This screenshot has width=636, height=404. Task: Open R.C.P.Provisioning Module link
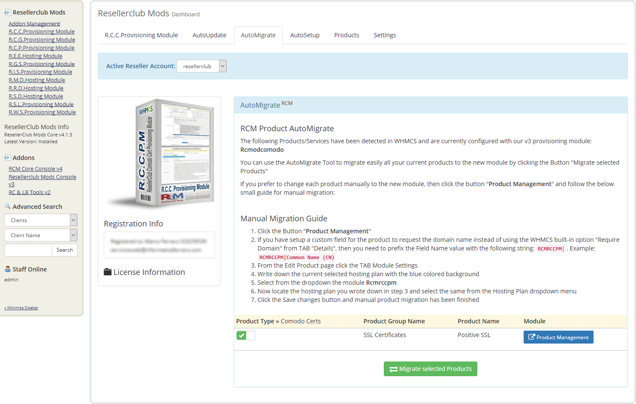pyautogui.click(x=42, y=48)
